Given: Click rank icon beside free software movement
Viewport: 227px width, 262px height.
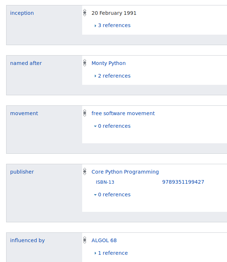Looking at the screenshot, I should (x=85, y=113).
